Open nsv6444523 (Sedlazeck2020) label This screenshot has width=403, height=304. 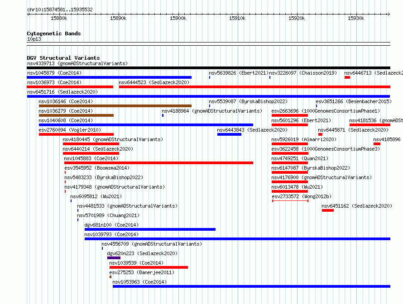[x=154, y=82]
